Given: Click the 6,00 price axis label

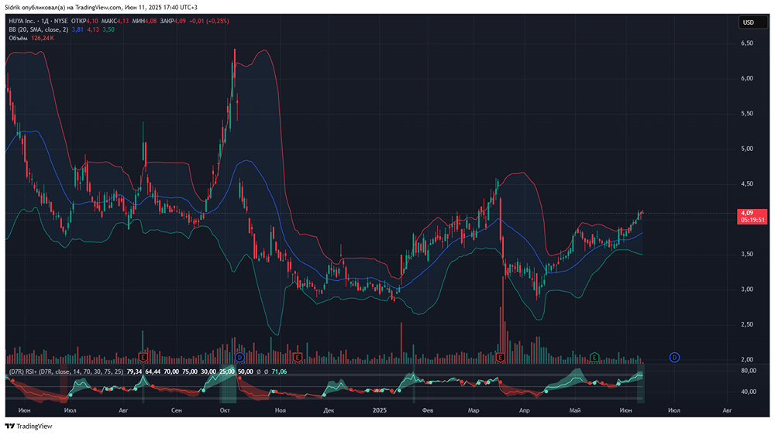Looking at the screenshot, I should click(747, 78).
